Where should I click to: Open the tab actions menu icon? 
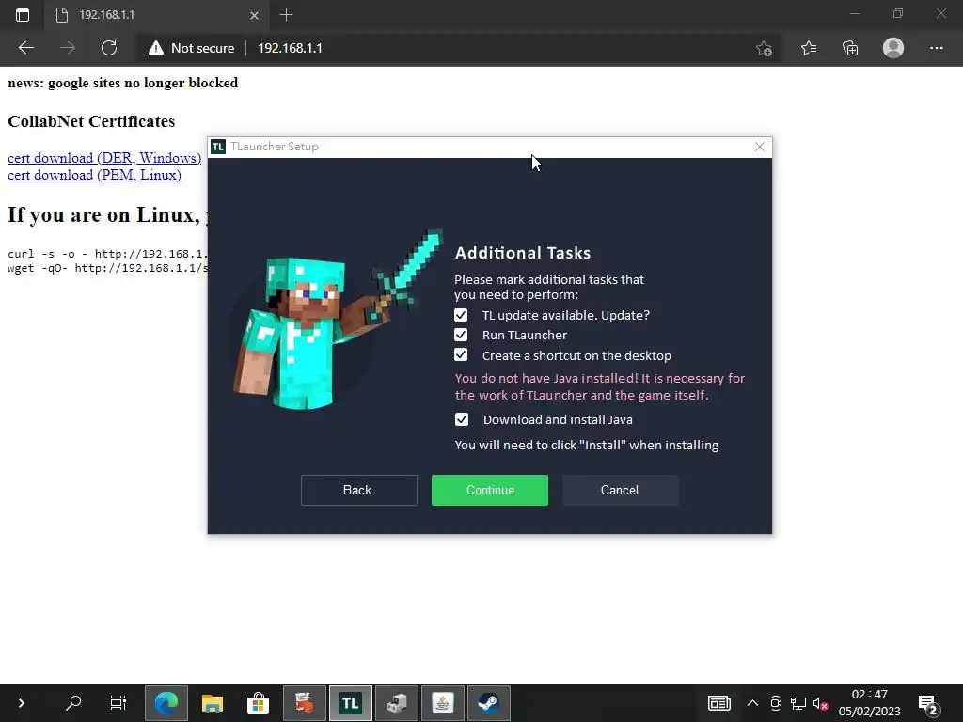[23, 15]
